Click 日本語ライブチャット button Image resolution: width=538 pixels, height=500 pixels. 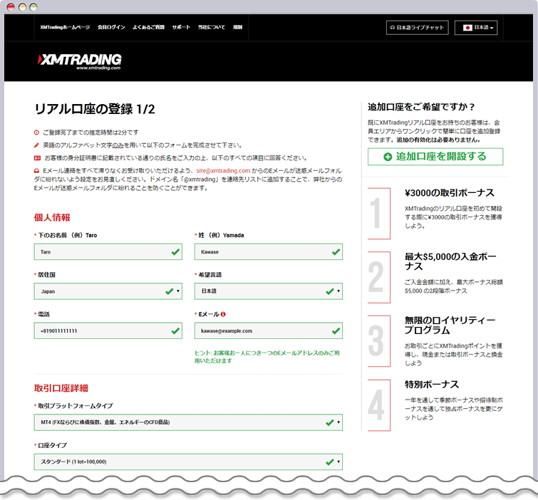tap(418, 28)
